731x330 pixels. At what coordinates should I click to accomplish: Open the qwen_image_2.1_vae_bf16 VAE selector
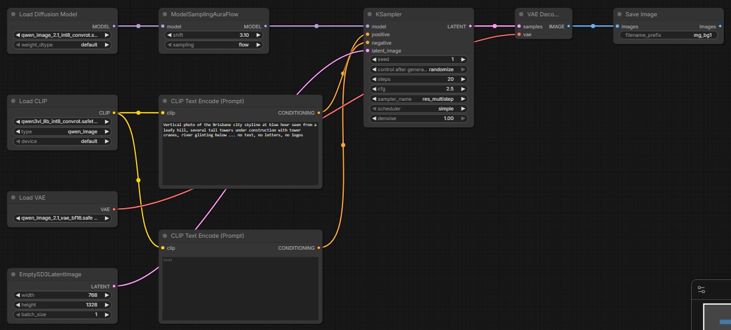(x=63, y=218)
